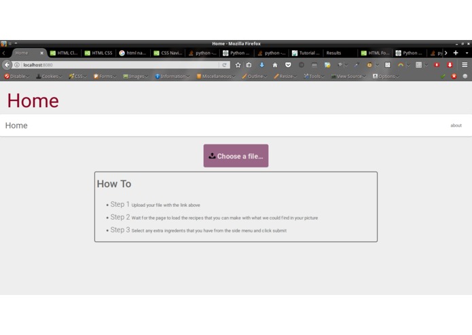The image size is (472, 335).
Task: Open the Disable dropdown menu
Action: coord(17,77)
